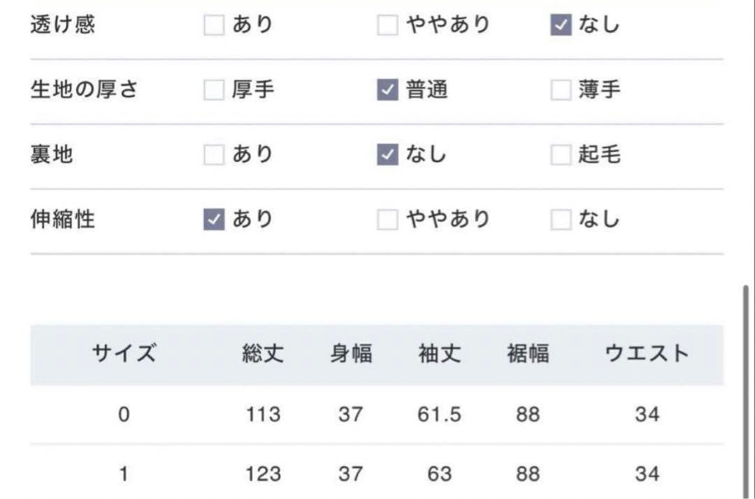This screenshot has width=755, height=499.
Task: Click the 袖丈 column header
Action: 440,354
